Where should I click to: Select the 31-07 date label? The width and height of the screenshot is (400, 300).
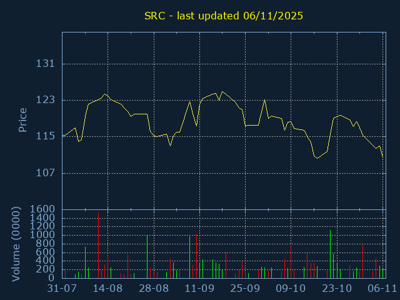click(62, 289)
